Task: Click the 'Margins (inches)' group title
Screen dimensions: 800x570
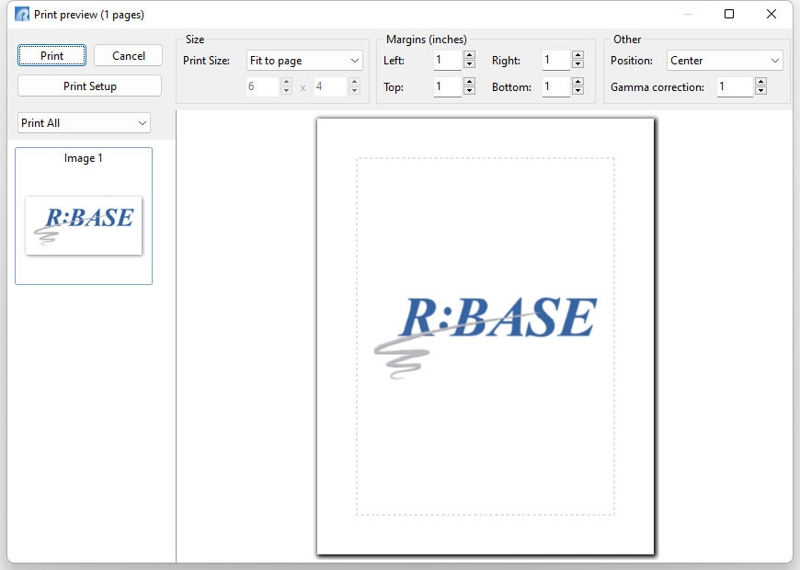Action: [x=426, y=40]
